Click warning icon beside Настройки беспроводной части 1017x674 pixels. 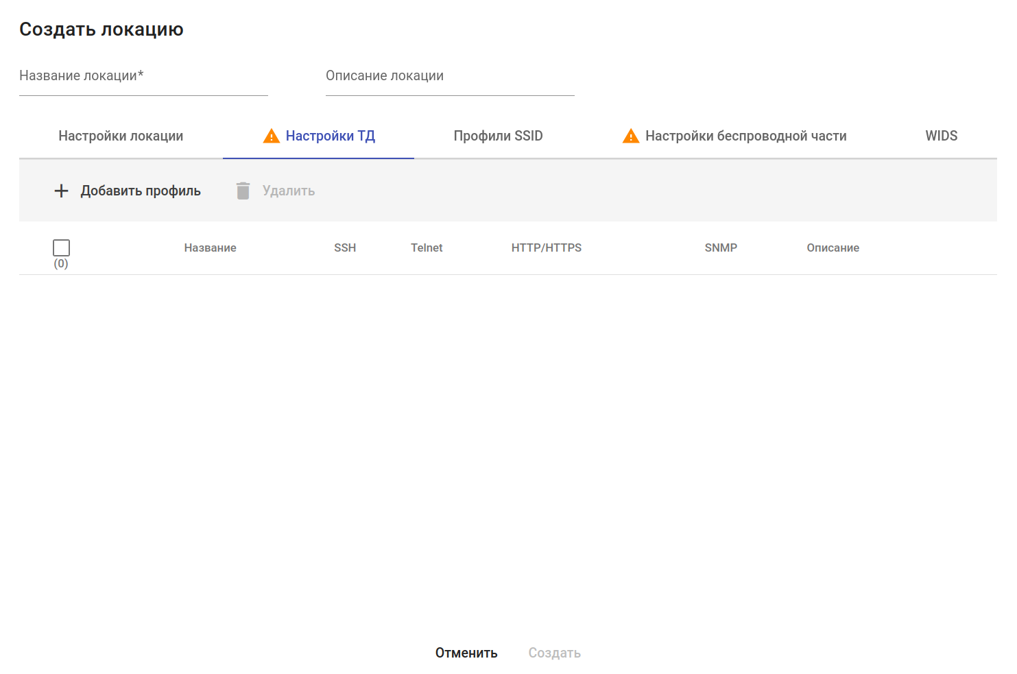click(x=631, y=136)
